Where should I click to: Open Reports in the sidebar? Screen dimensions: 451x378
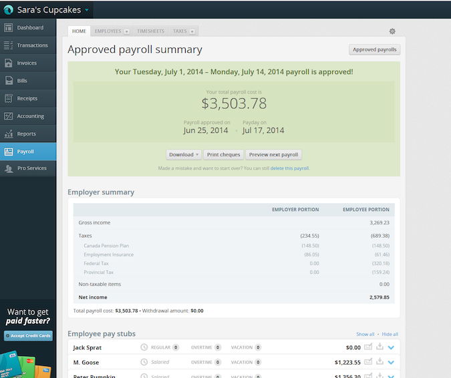[x=27, y=134]
